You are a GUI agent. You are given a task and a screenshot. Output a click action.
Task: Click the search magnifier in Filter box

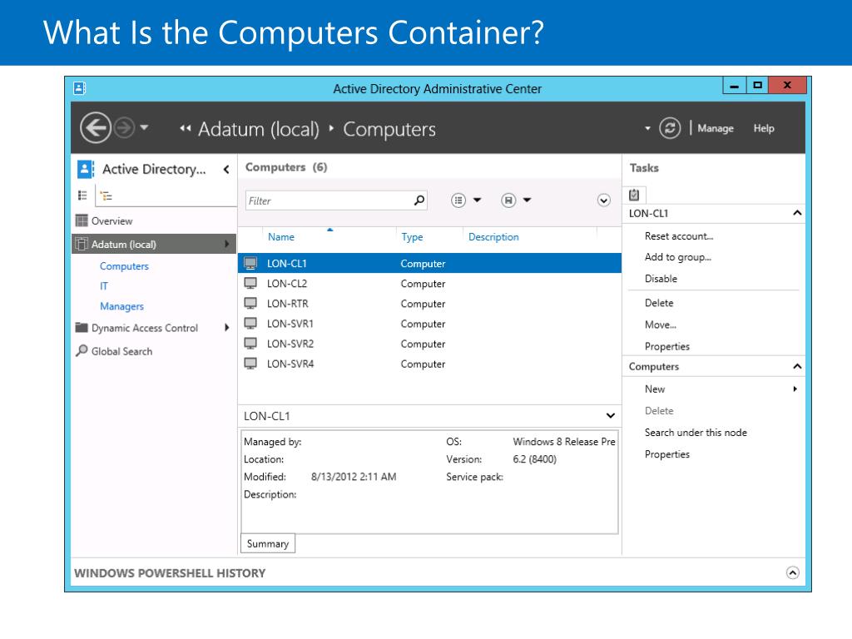(x=419, y=201)
